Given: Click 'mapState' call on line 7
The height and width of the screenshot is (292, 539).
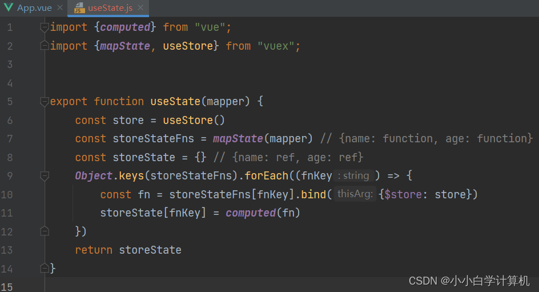Looking at the screenshot, I should tap(238, 139).
